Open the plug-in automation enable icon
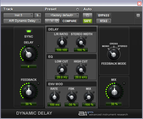Viewport: 143px width, 119px height. click(x=88, y=15)
